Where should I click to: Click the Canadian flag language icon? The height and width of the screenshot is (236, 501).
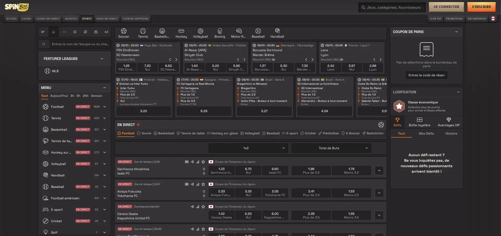pyautogui.click(x=493, y=19)
